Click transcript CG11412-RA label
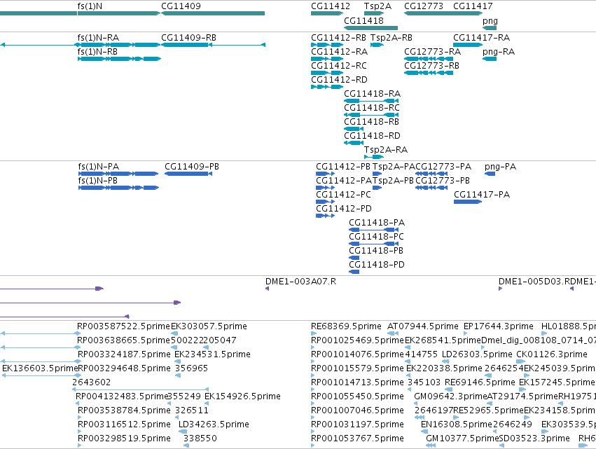The image size is (596, 449). (339, 52)
